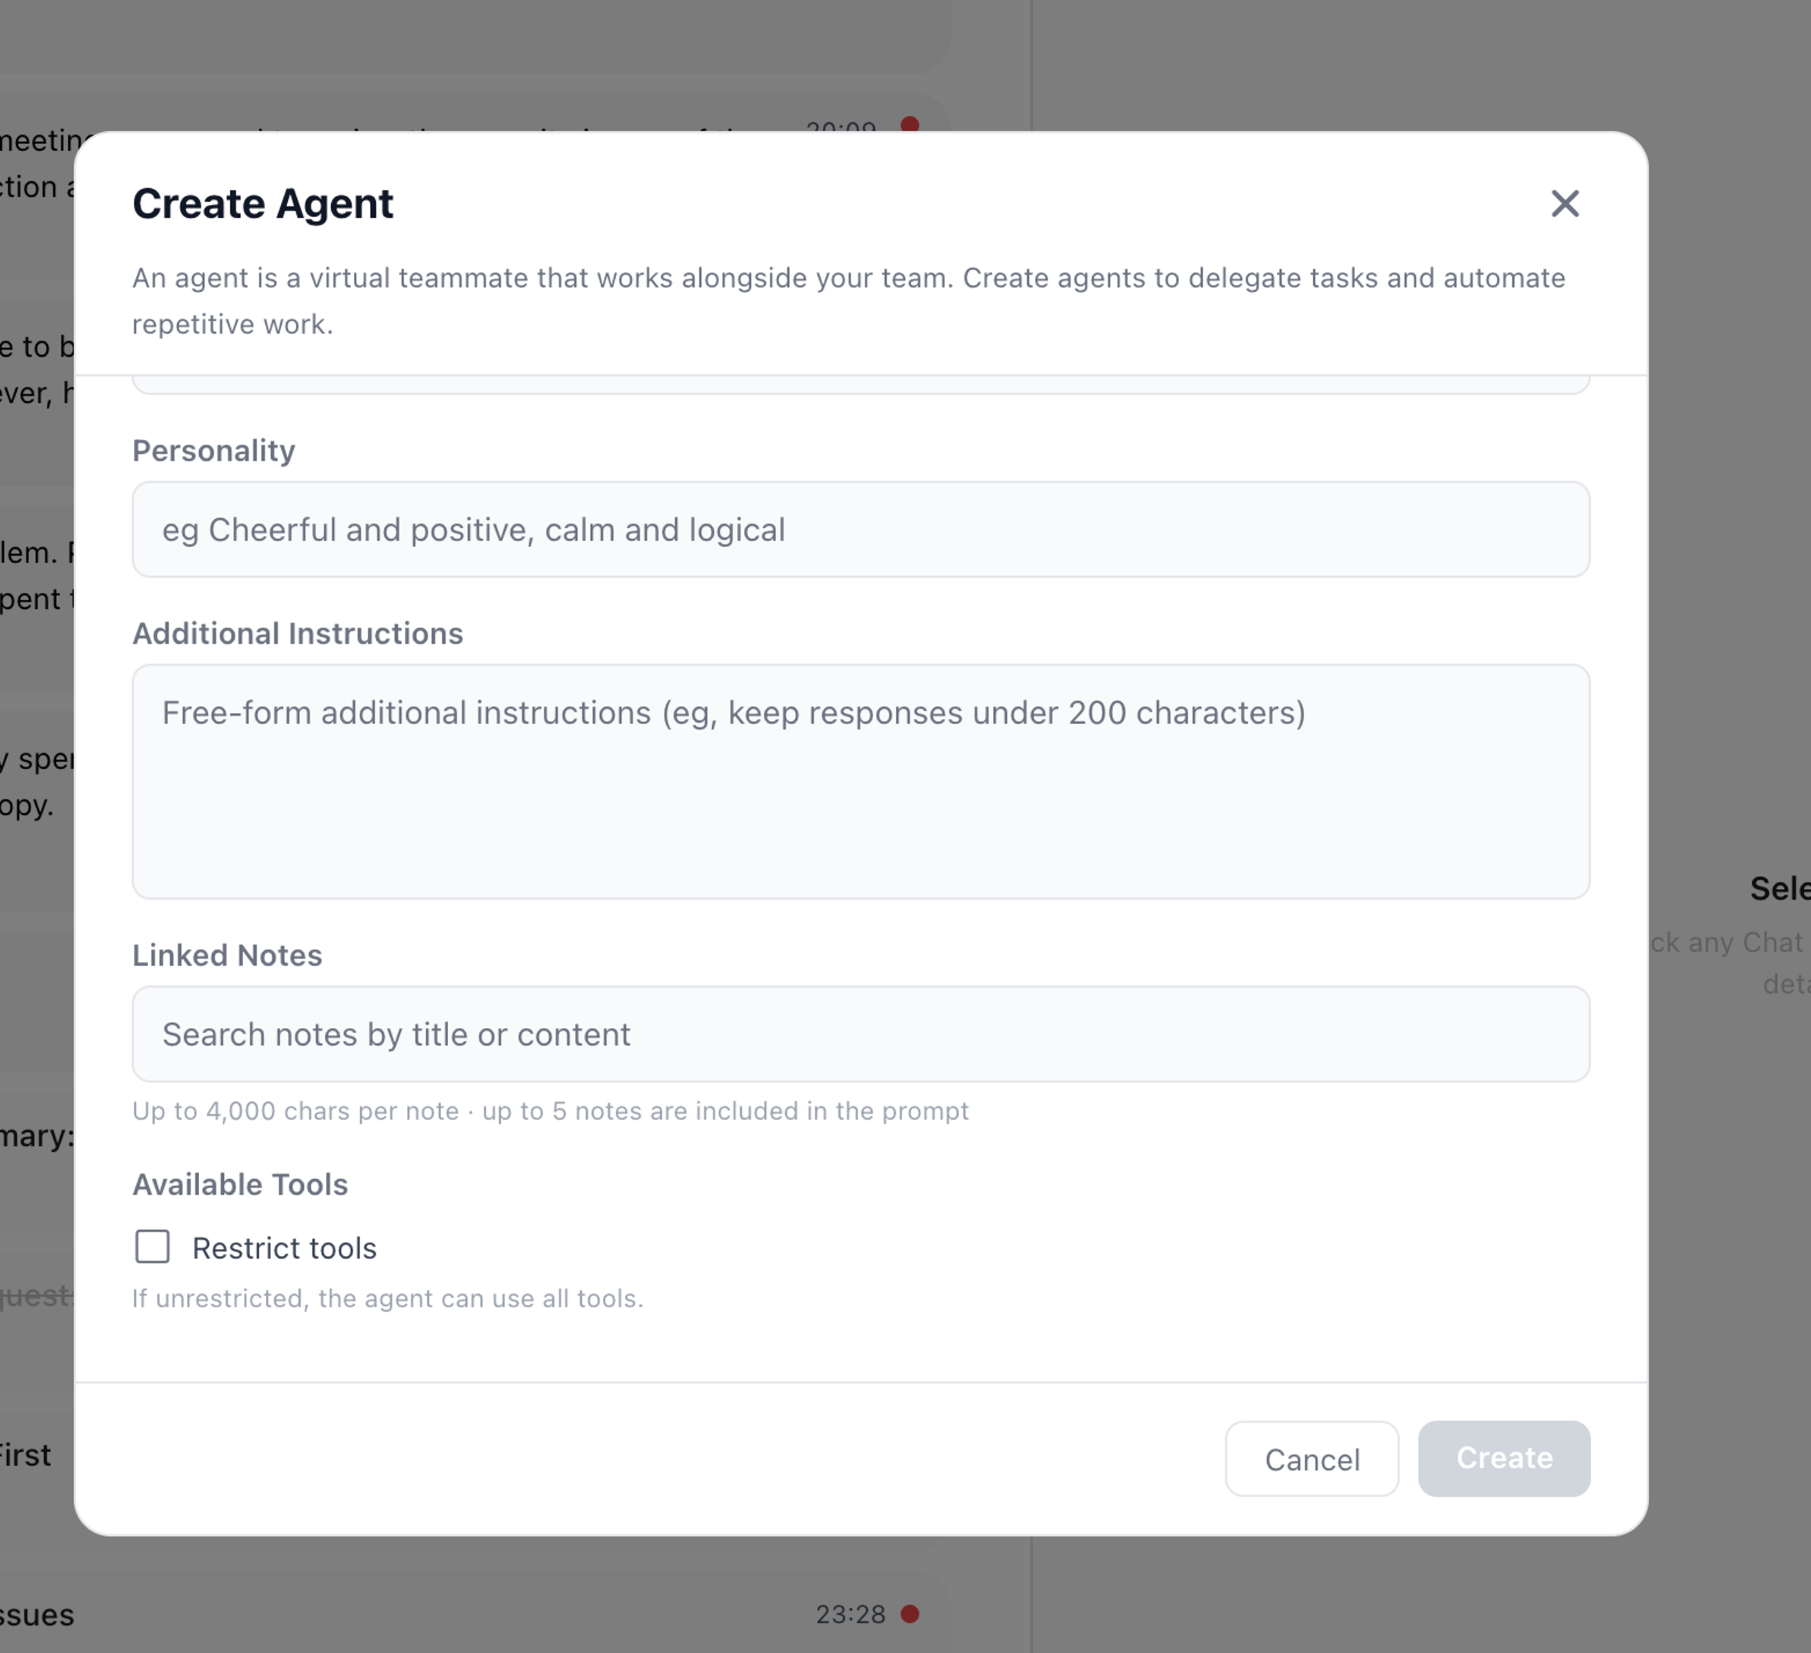Click the agent description paragraph

849,301
